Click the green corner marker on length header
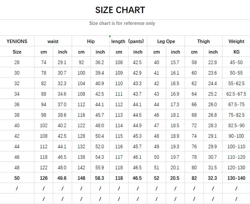The height and width of the screenshot is (204, 250). click(x=110, y=37)
